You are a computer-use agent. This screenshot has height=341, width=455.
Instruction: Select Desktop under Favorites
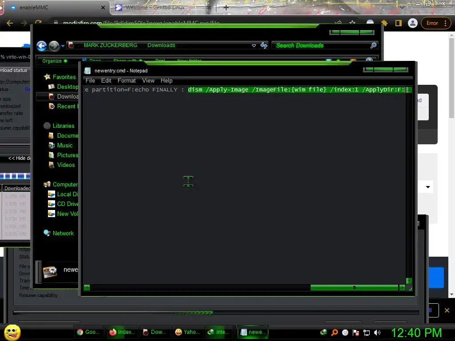64,87
